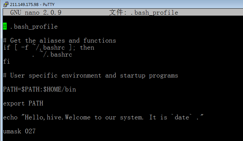
Task: Click the '-f' test flag in if statement
Action: (25, 47)
